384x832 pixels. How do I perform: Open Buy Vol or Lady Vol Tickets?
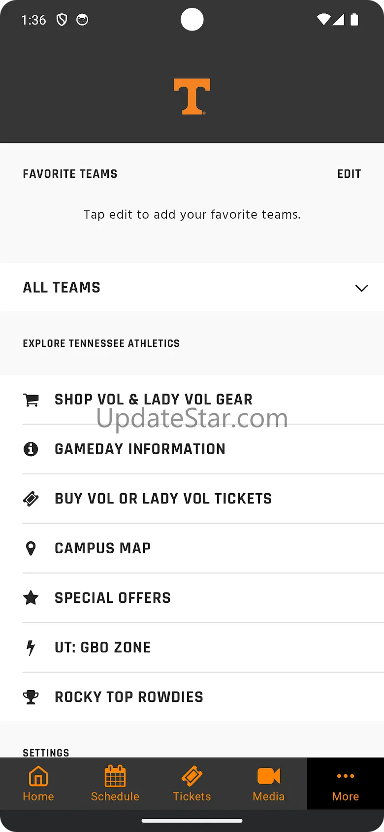click(163, 499)
